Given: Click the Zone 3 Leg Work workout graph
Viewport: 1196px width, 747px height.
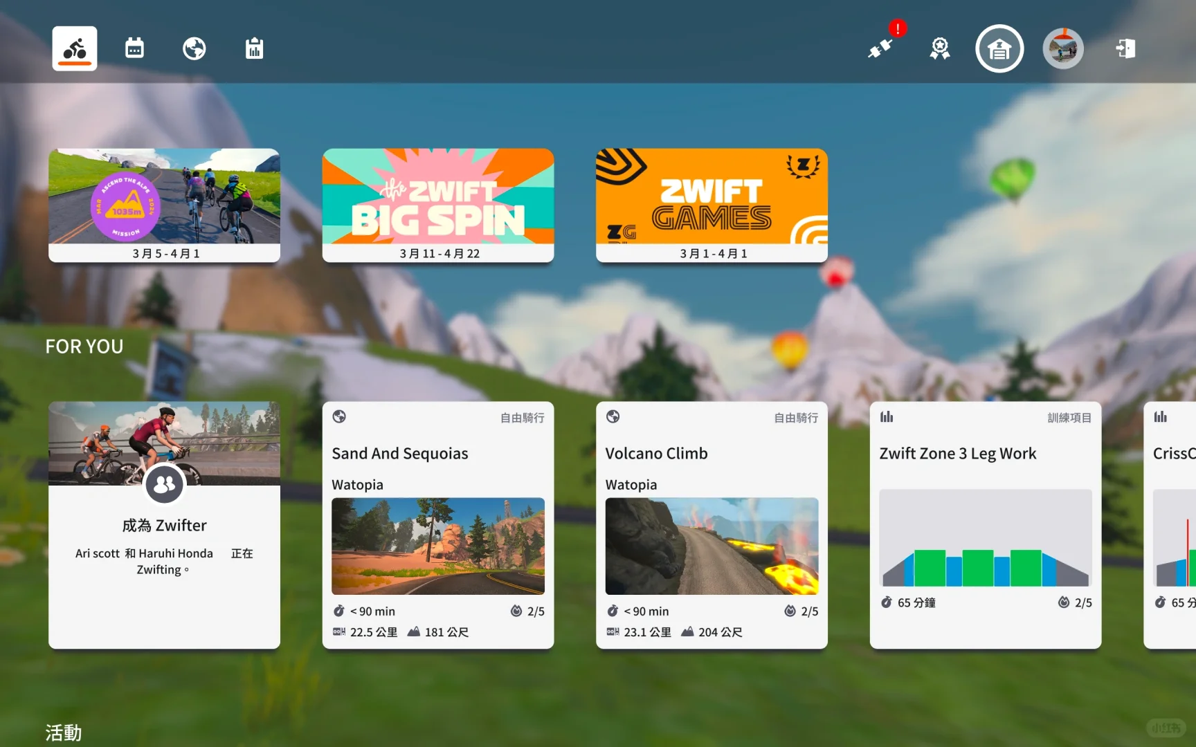Looking at the screenshot, I should [986, 539].
